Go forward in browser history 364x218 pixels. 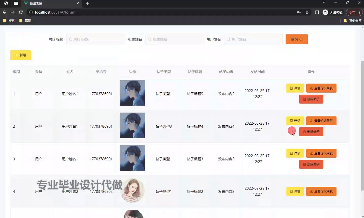(x=13, y=12)
